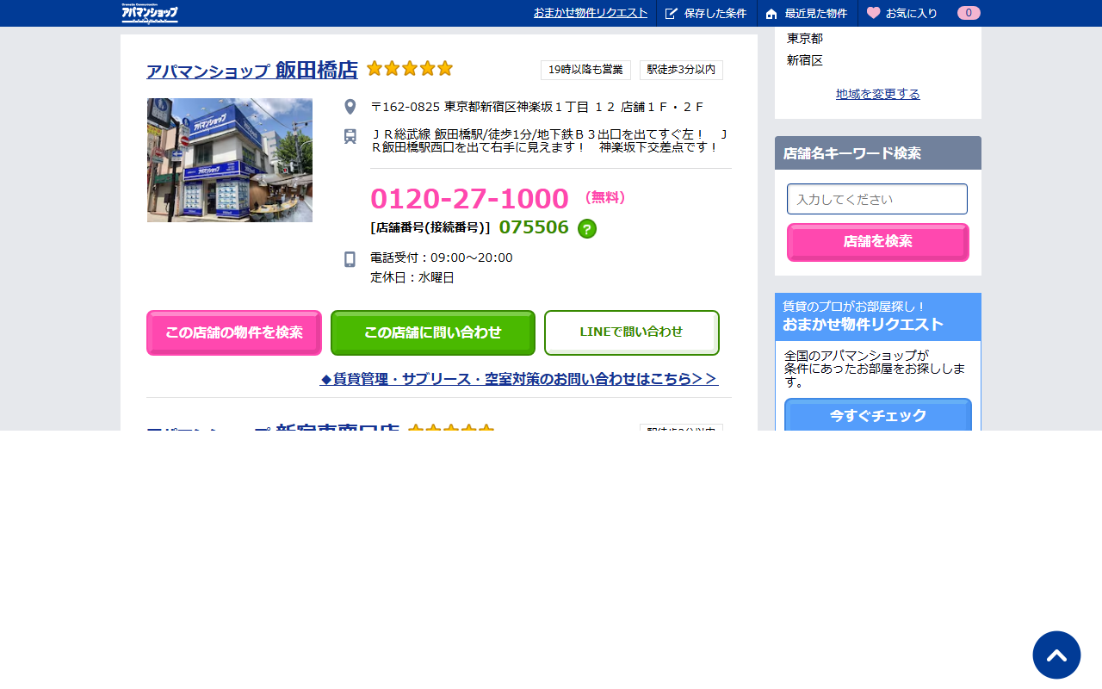
Task: Open the 飯田橋店 storefront photo
Action: [230, 160]
